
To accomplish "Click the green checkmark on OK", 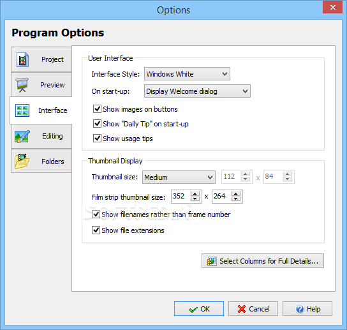I will pos(193,310).
